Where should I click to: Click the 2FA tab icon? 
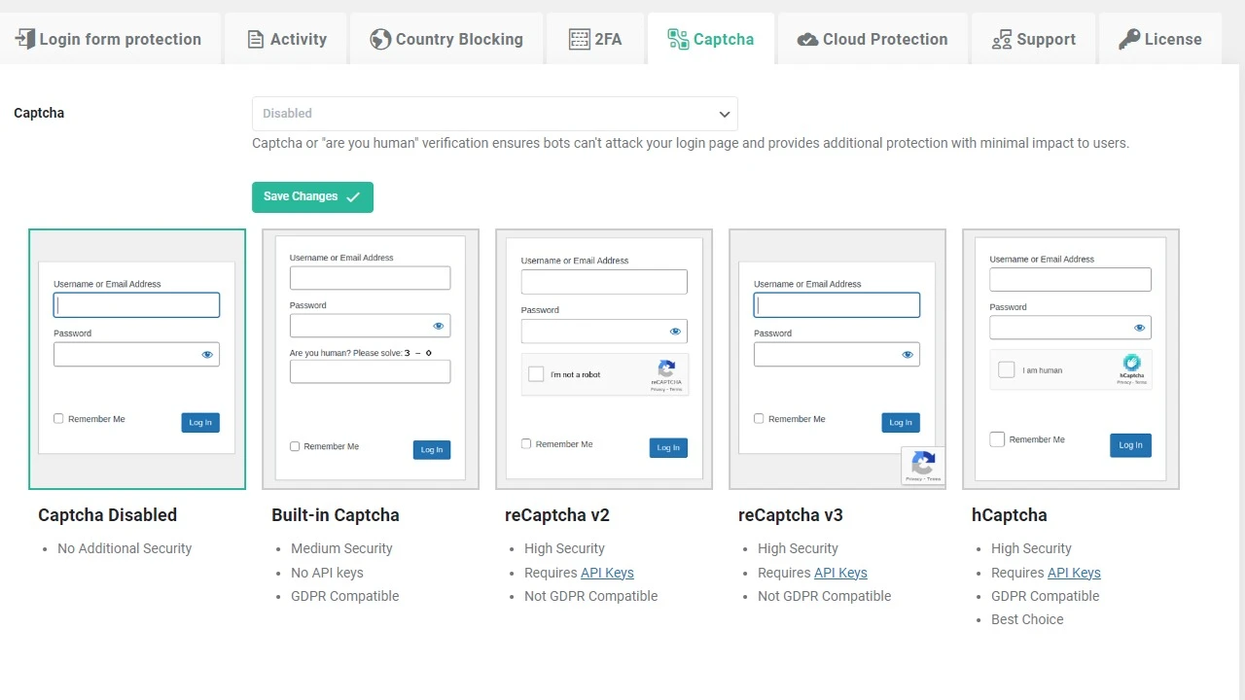(580, 40)
